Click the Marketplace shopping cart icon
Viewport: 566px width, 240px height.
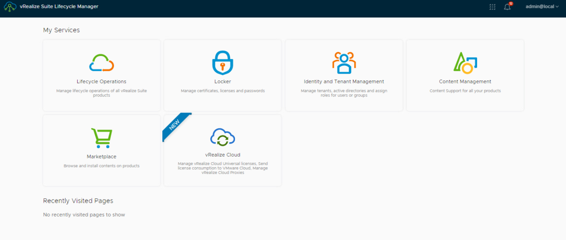tap(101, 138)
